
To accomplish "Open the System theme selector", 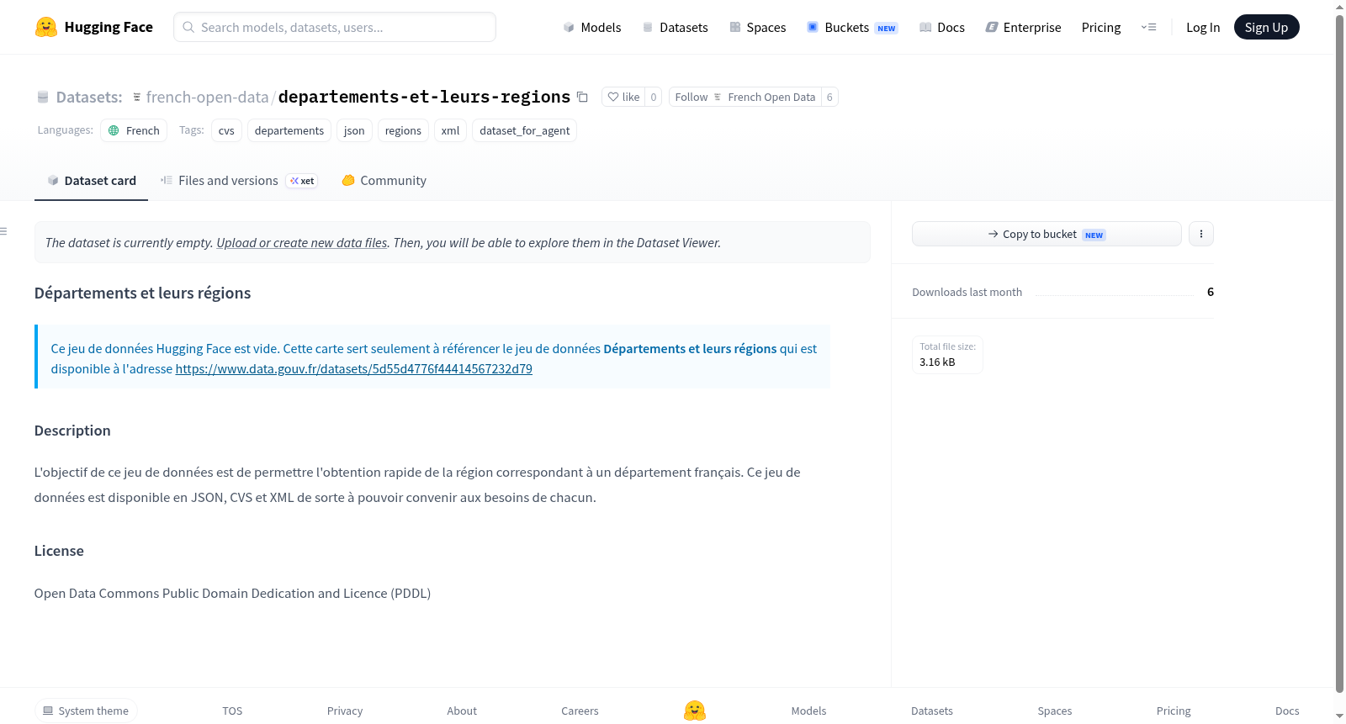I will [x=86, y=711].
